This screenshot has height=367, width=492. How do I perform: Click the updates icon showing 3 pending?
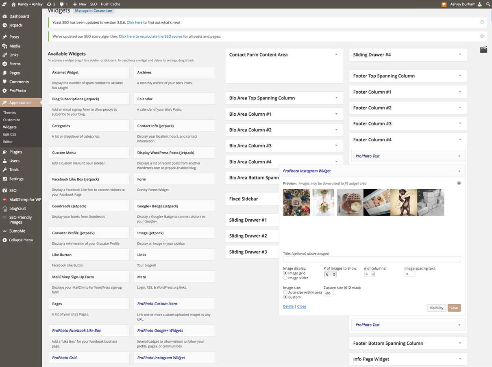[50, 4]
